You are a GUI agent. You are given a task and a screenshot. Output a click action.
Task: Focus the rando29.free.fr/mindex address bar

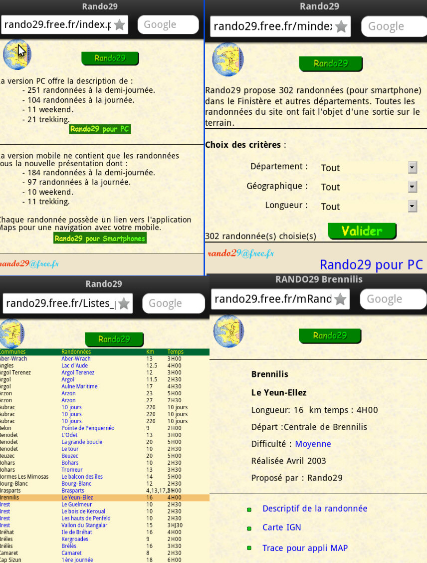tap(280, 26)
